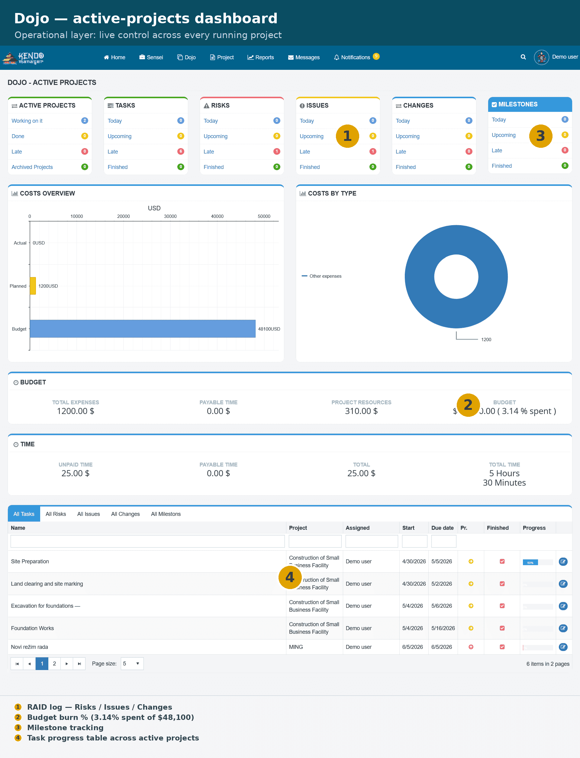Click Site Preparation 50% progress bar
The image size is (580, 758).
(537, 562)
